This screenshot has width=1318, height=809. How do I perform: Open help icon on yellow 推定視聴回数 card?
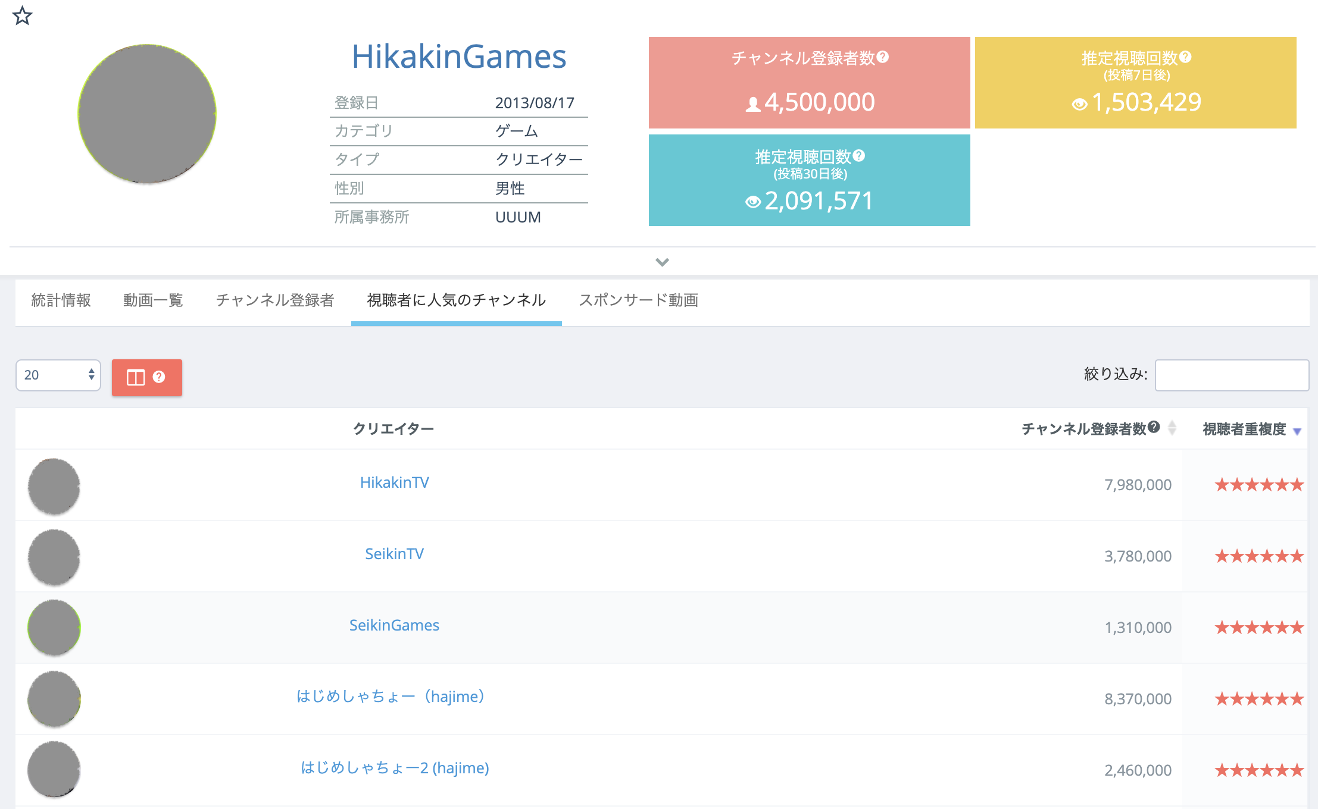tap(1185, 57)
